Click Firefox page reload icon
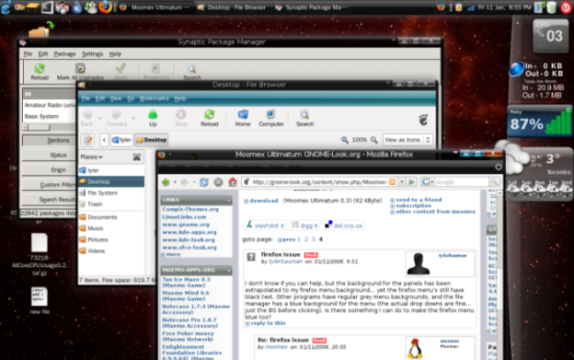Image resolution: width=574 pixels, height=360 pixels. pos(204,182)
